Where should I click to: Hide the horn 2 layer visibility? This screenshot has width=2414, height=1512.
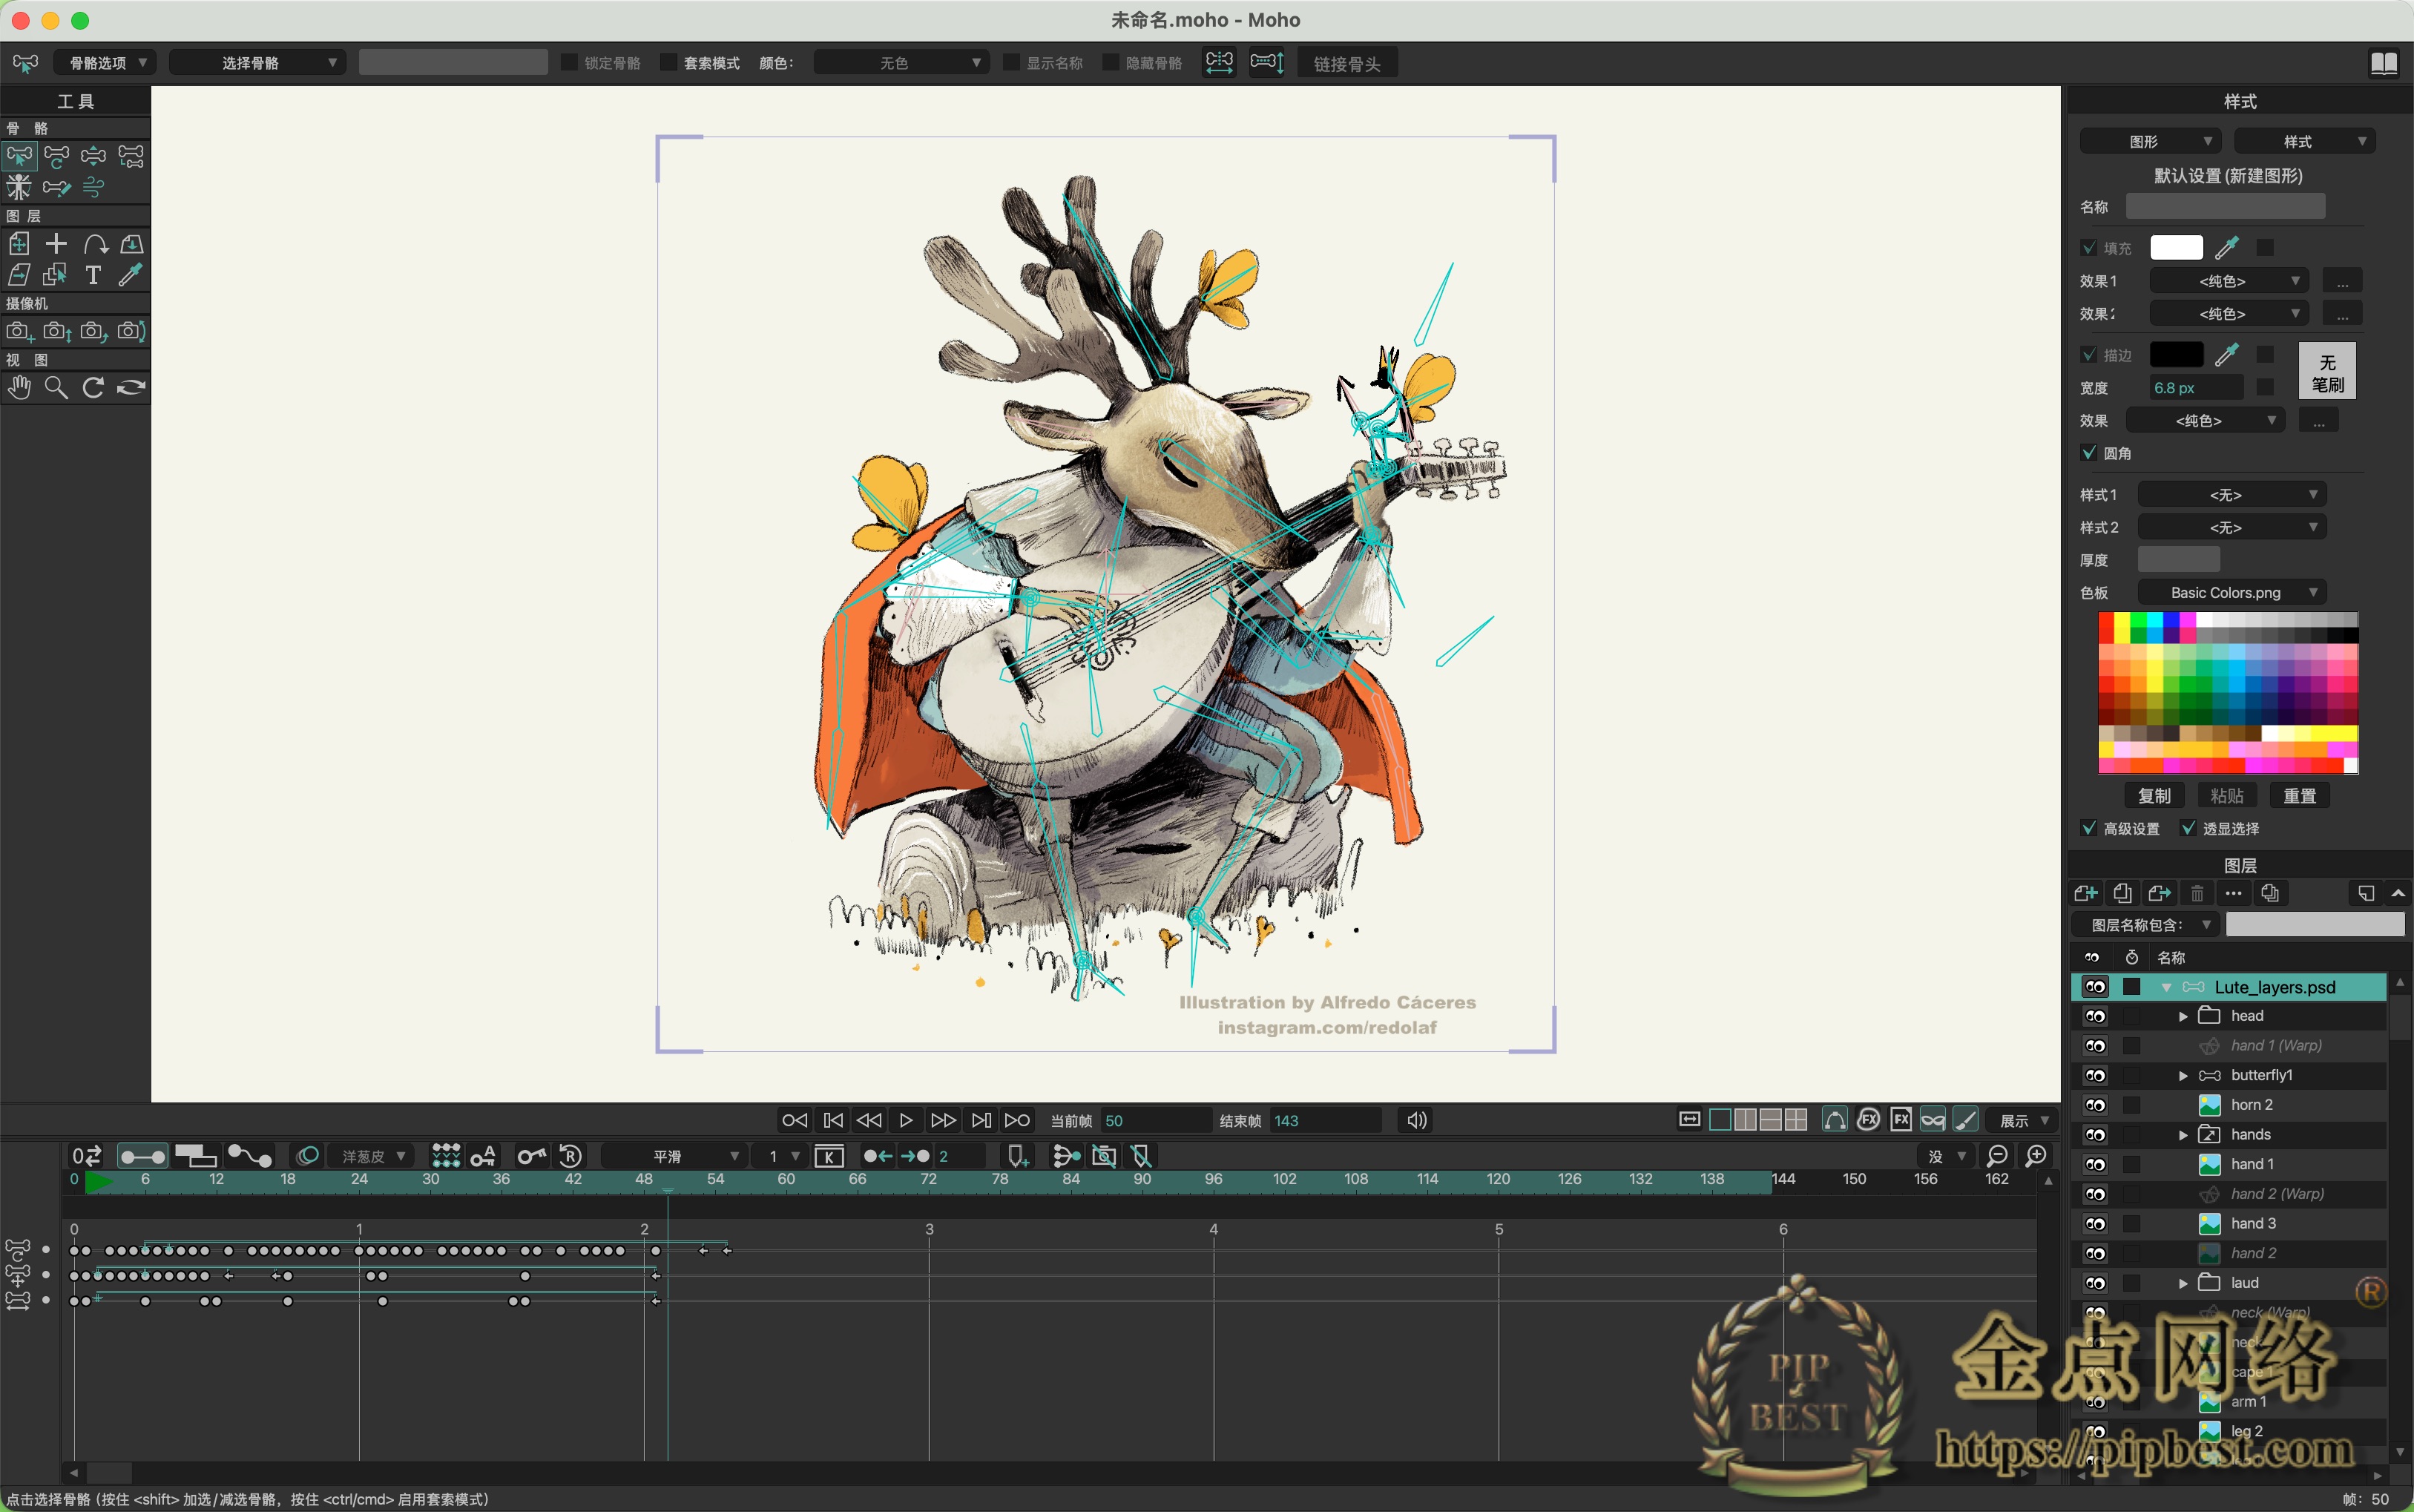coord(2095,1105)
